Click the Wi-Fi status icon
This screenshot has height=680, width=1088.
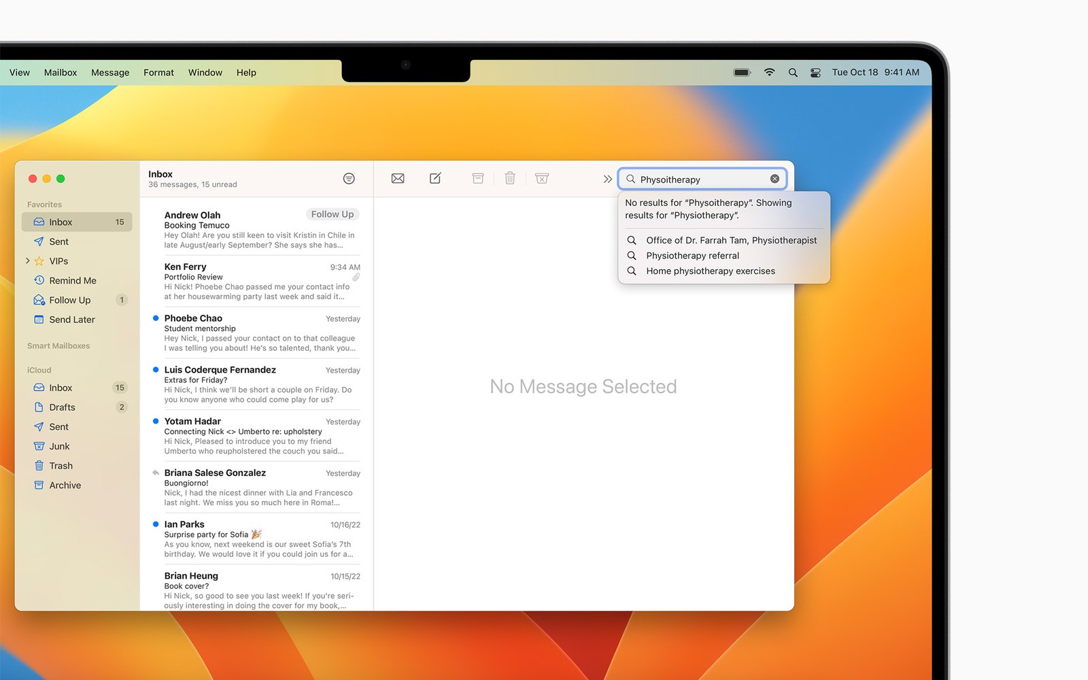click(770, 72)
